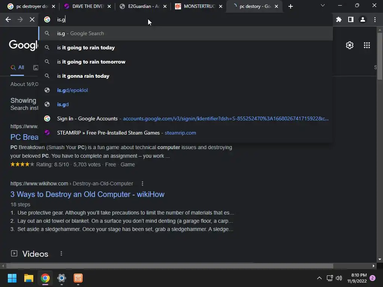Open the Images search tab icon

click(36, 68)
